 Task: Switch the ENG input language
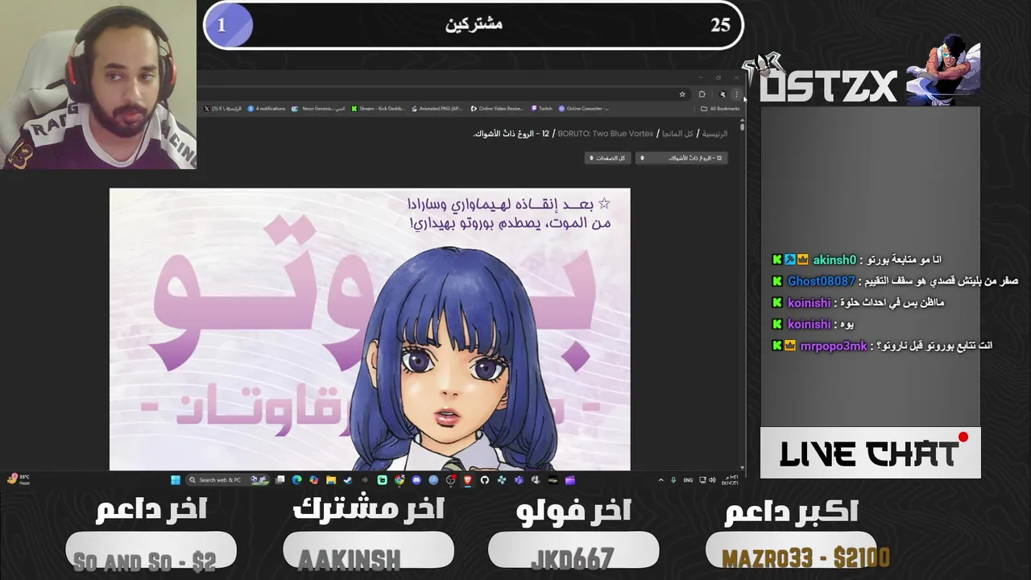(688, 480)
